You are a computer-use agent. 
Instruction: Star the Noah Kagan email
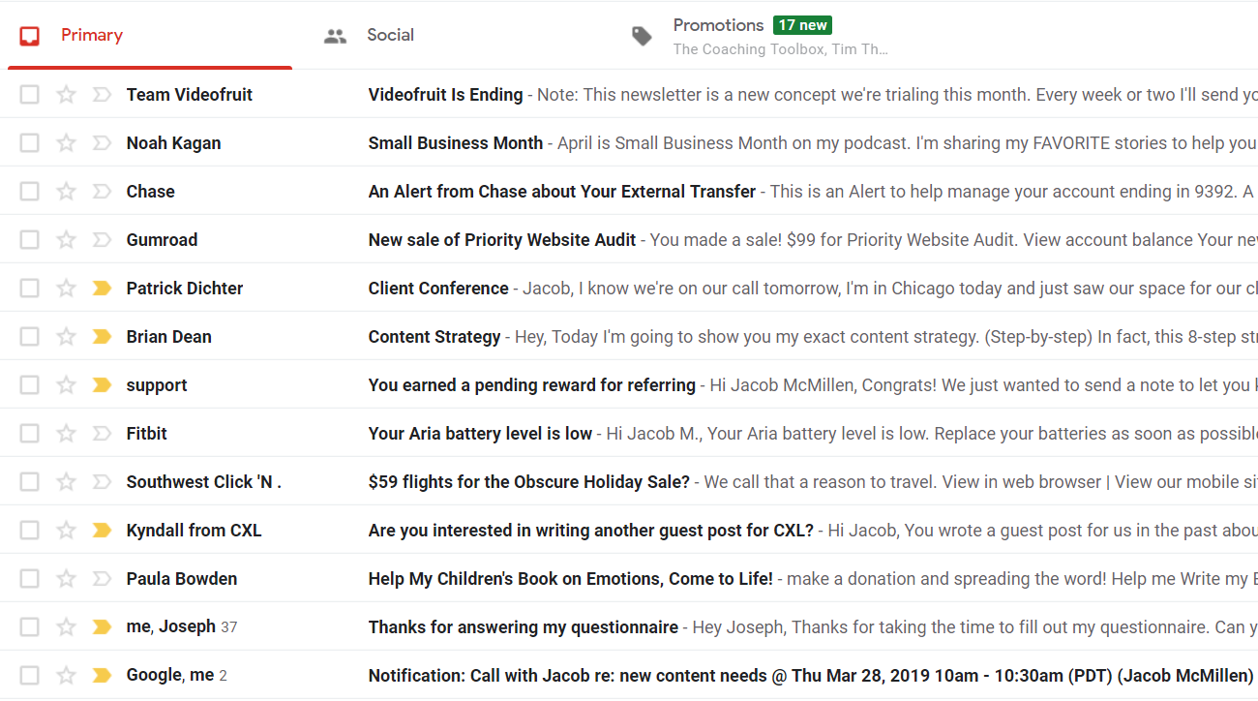66,142
